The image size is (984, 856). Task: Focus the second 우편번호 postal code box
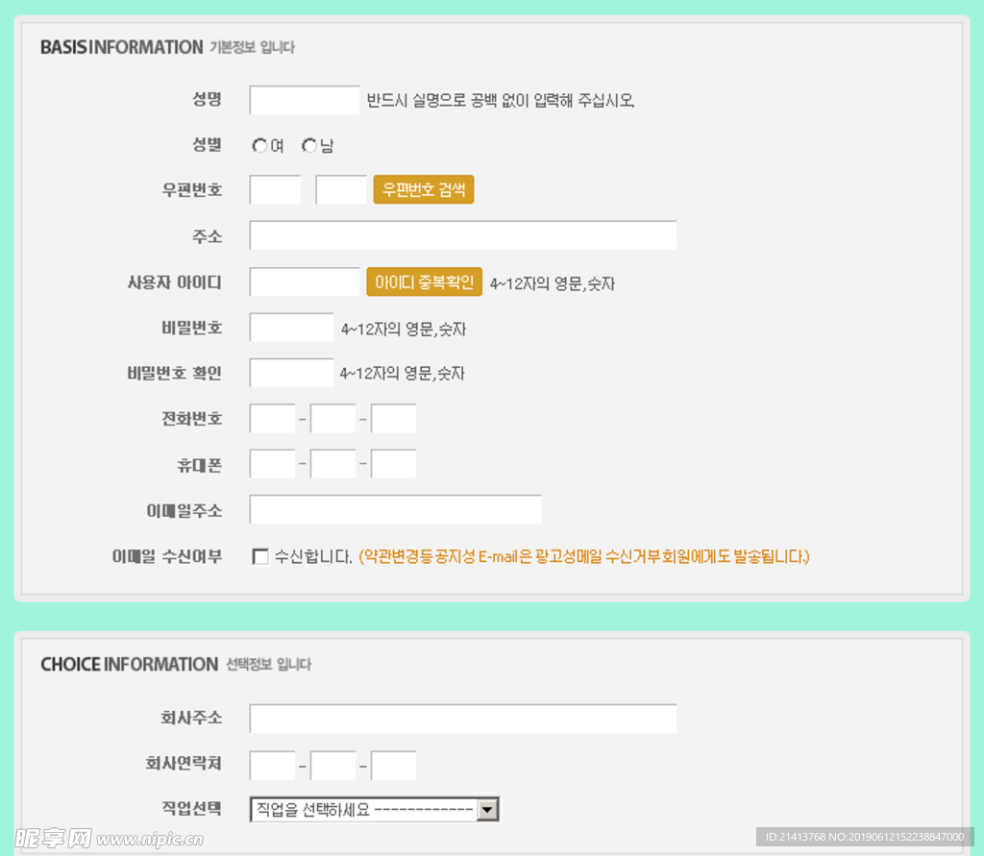(x=340, y=190)
